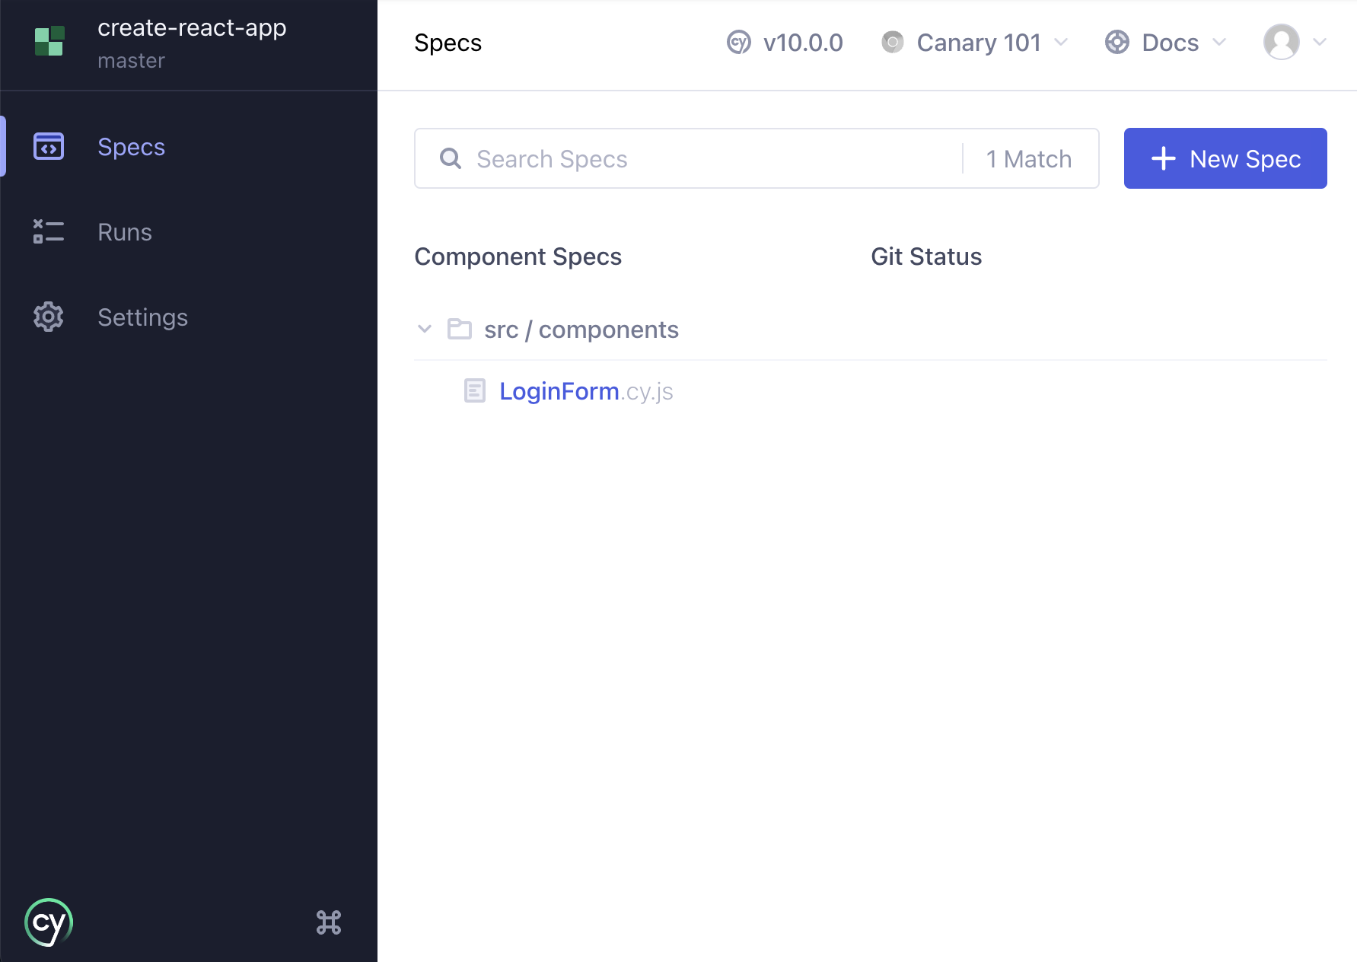Click the Canary 101 browser label
This screenshot has height=962, width=1357.
(x=979, y=43)
